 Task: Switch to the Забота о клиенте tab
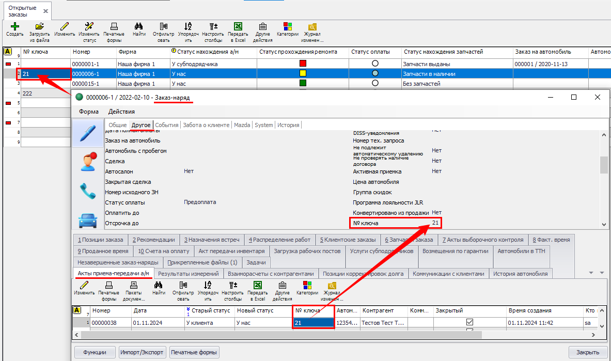[207, 125]
